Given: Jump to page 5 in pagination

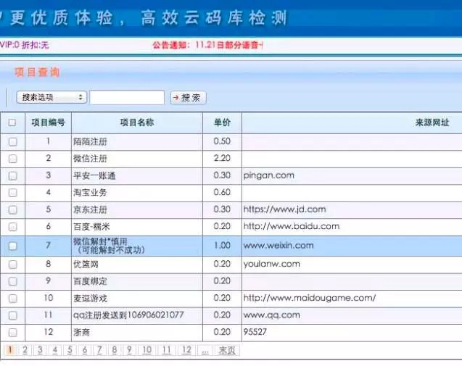Looking at the screenshot, I should [70, 350].
